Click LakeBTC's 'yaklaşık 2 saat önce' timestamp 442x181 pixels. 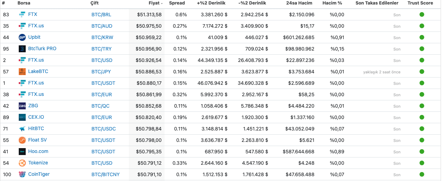pos(382,72)
